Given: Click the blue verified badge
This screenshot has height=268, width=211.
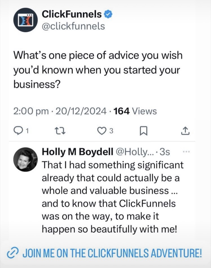Looking at the screenshot, I should [108, 14].
